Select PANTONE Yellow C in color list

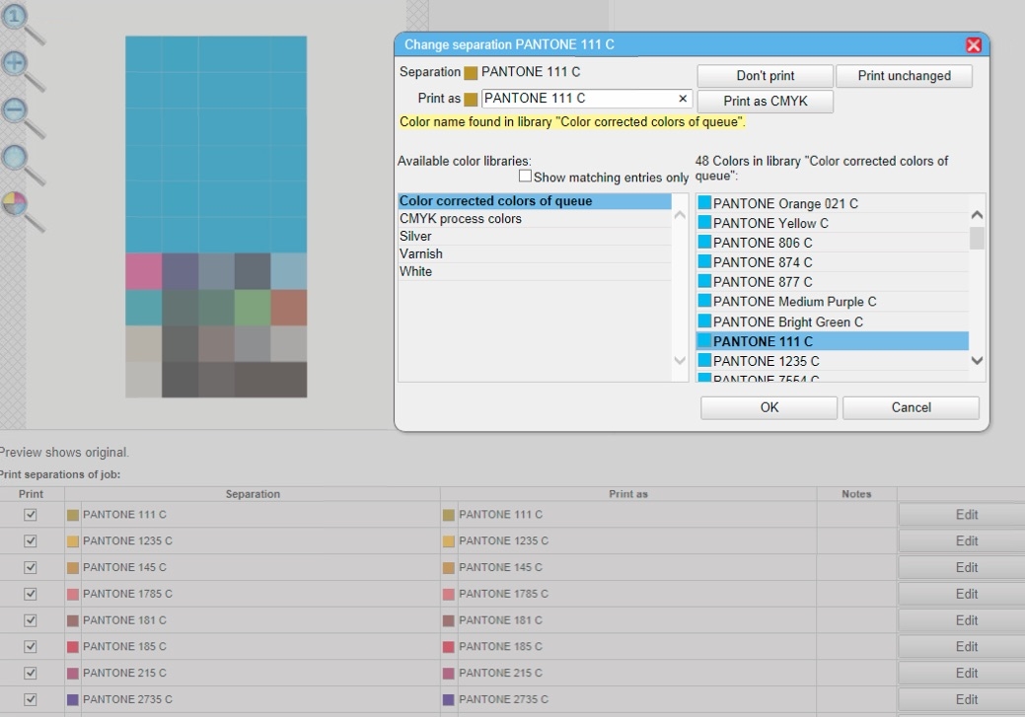(833, 223)
